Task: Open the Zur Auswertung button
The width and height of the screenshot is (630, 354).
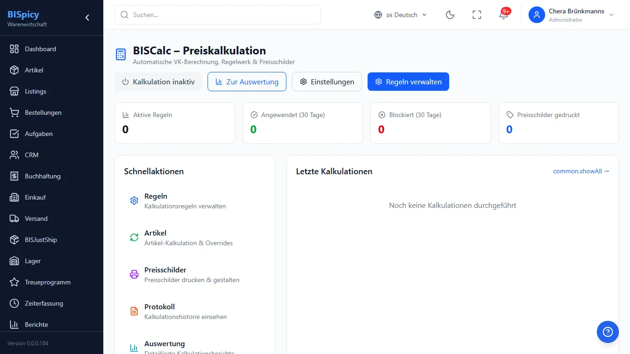Action: [247, 82]
